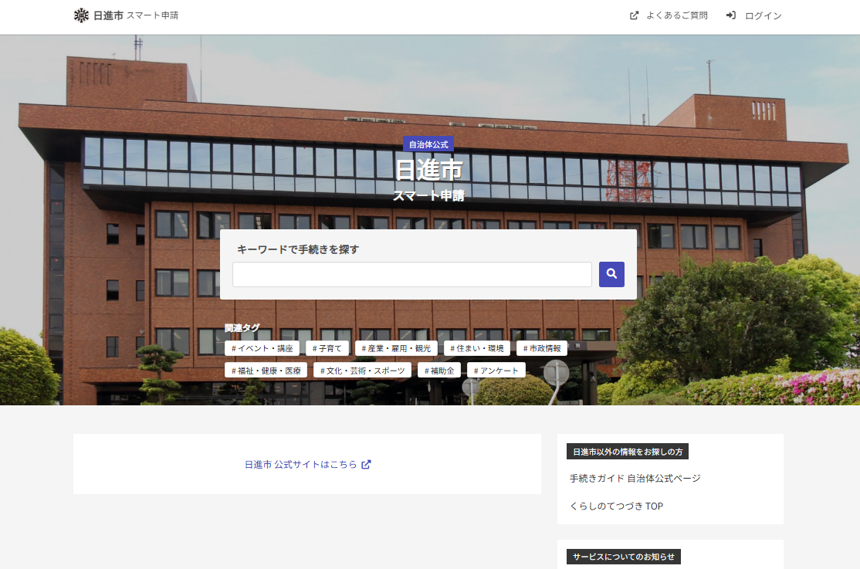
Task: Click the 日進市以外の情報をお探しの方 heading
Action: coord(628,452)
